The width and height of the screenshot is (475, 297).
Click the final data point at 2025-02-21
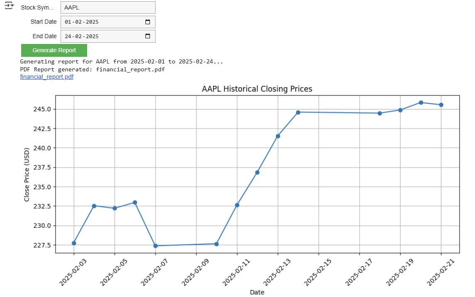pos(441,105)
